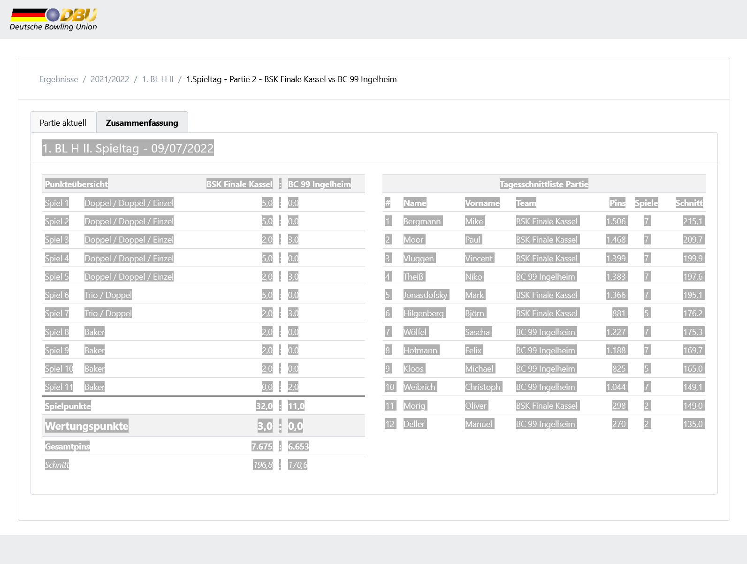The width and height of the screenshot is (747, 564).
Task: Click the Schnitt value 135,0
Action: pyautogui.click(x=694, y=424)
